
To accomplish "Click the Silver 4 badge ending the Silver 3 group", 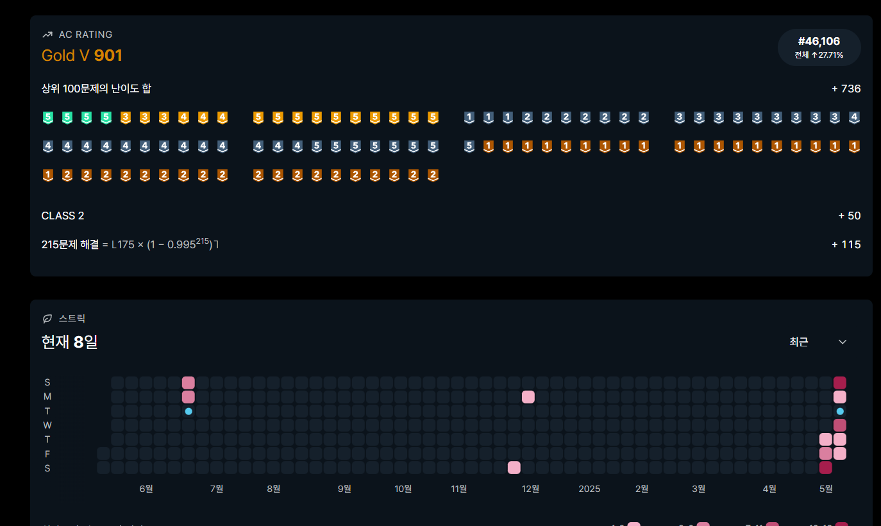I will pyautogui.click(x=854, y=117).
